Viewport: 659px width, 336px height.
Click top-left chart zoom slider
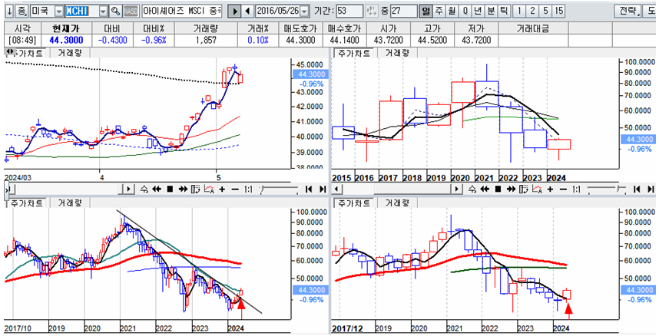click(279, 189)
